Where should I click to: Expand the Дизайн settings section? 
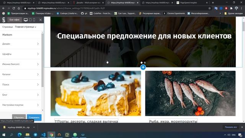[20, 44]
